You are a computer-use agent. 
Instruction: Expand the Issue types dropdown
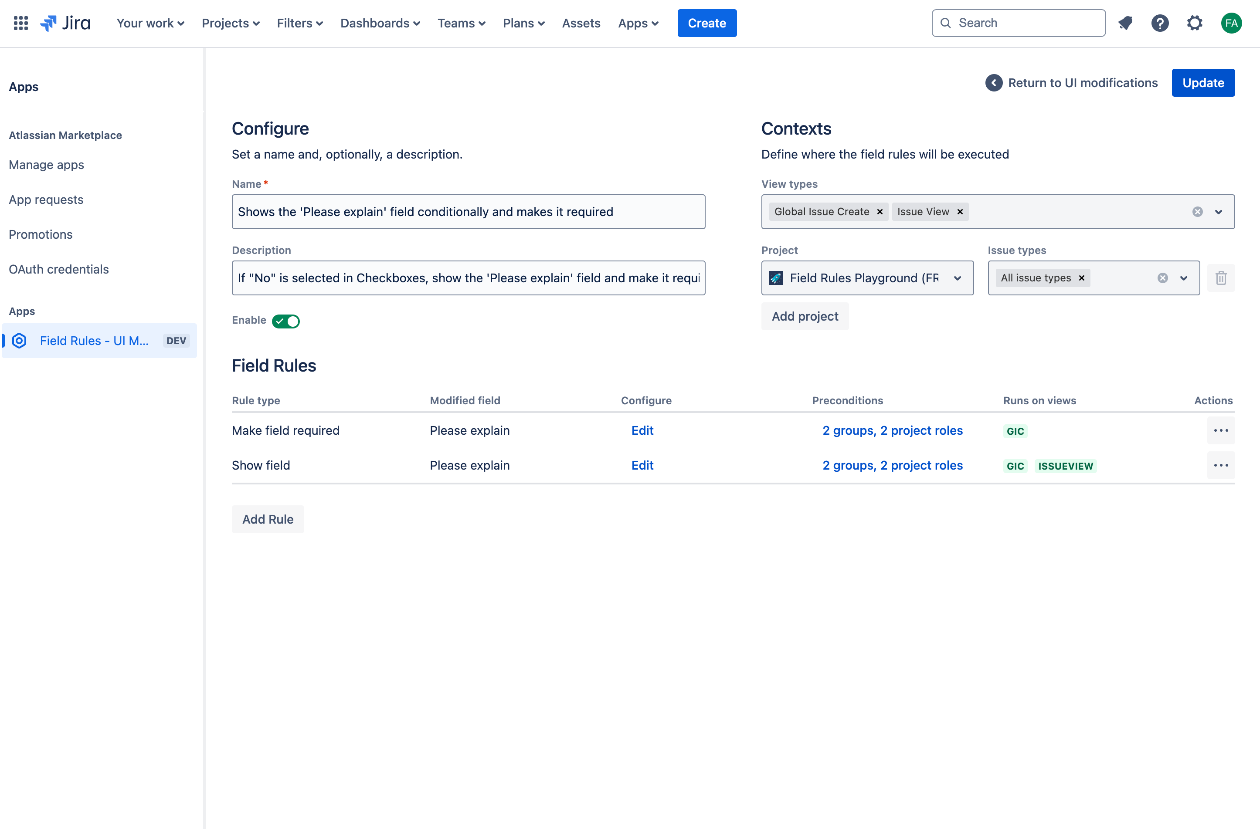tap(1183, 278)
